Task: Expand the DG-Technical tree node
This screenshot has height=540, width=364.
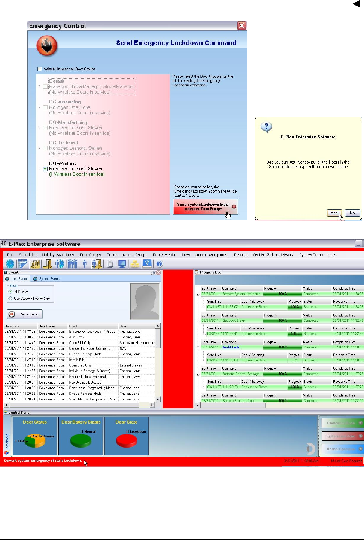Action: (40, 148)
